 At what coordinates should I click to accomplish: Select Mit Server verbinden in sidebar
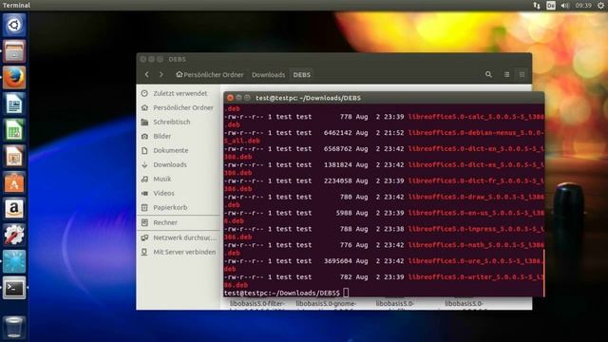coord(179,252)
